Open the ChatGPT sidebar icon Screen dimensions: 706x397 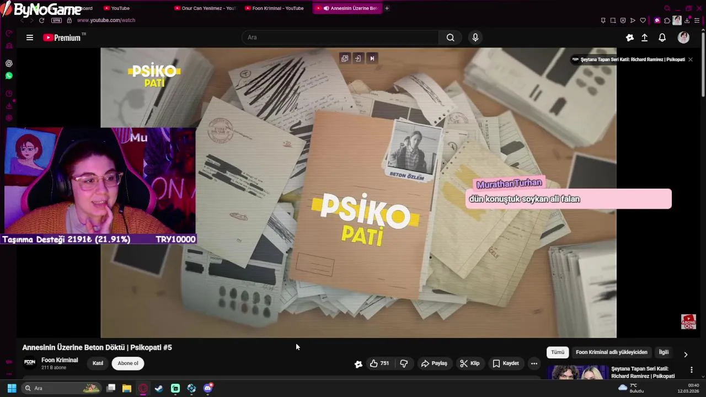pyautogui.click(x=9, y=63)
